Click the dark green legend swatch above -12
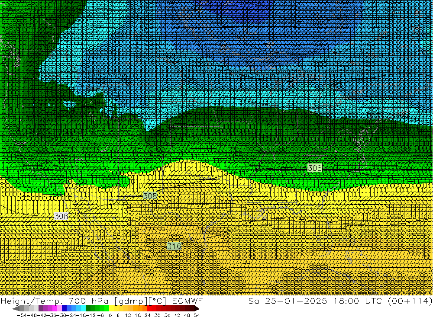433x317 pixels. click(x=88, y=308)
